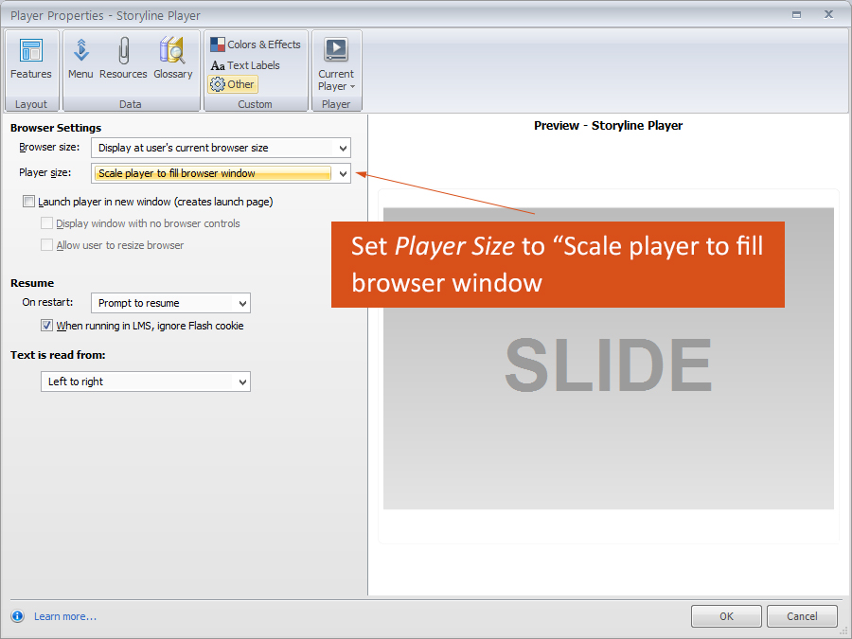Click the Browser Settings heading
The height and width of the screenshot is (639, 852).
click(x=56, y=128)
